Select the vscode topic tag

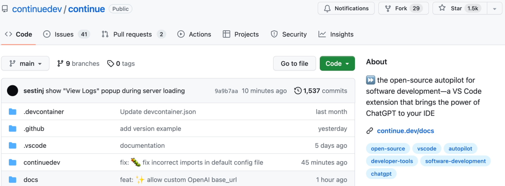(x=427, y=148)
